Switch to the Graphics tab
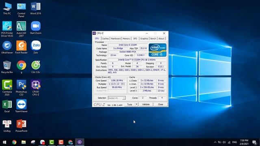This screenshot has height=146, width=260. tap(144, 39)
